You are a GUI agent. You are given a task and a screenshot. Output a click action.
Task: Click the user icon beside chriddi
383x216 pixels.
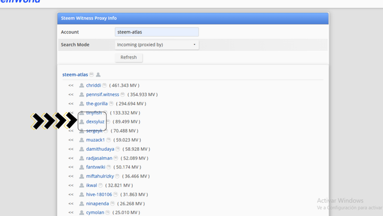point(81,86)
